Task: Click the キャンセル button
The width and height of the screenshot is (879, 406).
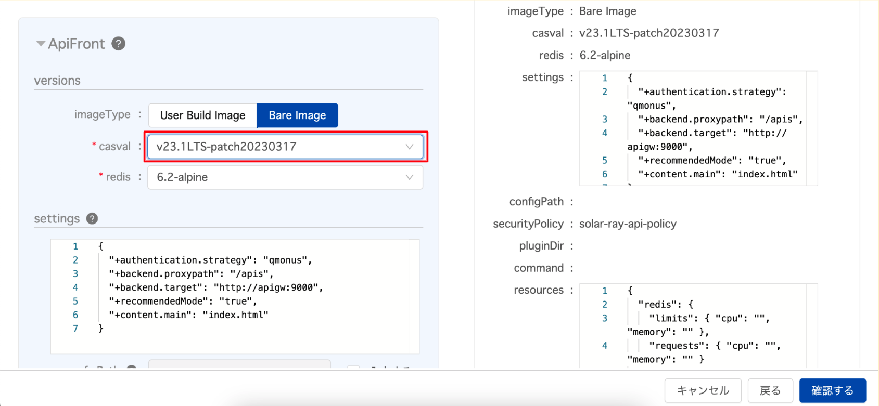Action: [703, 390]
